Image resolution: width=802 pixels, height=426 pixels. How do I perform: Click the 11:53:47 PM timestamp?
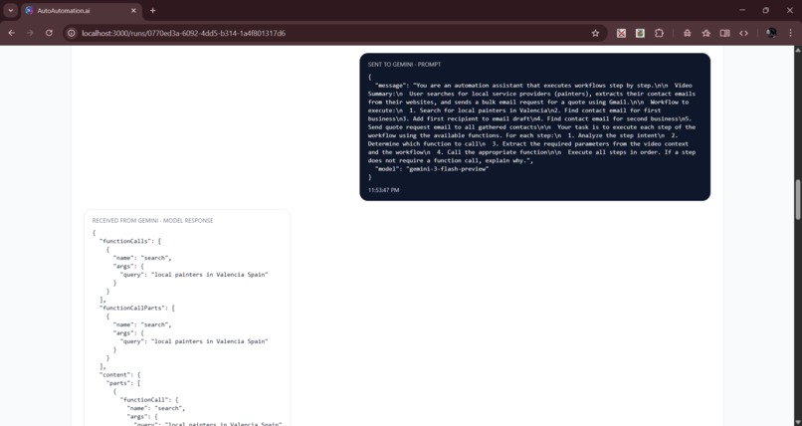384,190
